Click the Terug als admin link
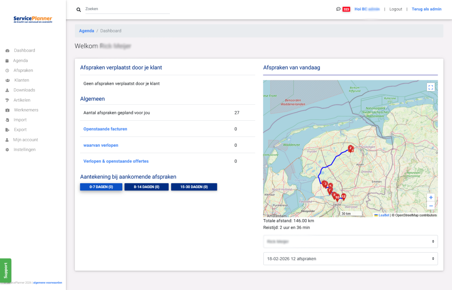The height and width of the screenshot is (290, 452). click(426, 9)
